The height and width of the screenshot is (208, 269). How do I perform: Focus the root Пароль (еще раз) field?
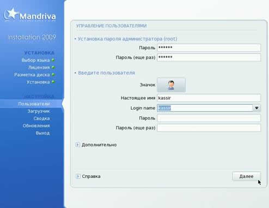click(x=209, y=57)
